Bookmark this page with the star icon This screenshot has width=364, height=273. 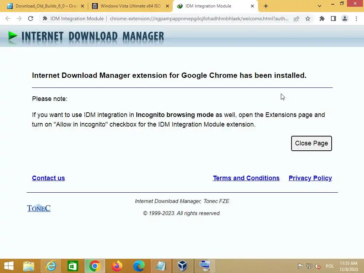tap(308, 19)
